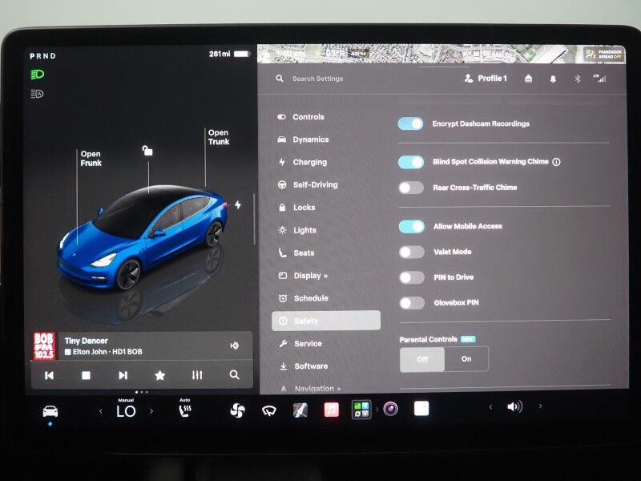This screenshot has height=481, width=641.
Task: Raise volume with right chevron
Action: tap(540, 406)
